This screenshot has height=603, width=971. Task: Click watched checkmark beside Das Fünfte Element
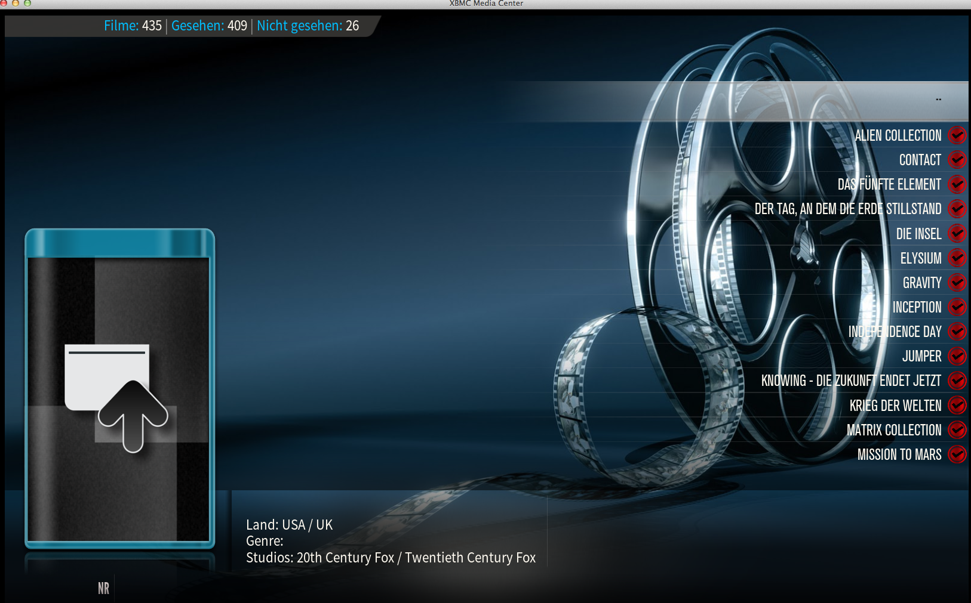coord(957,184)
